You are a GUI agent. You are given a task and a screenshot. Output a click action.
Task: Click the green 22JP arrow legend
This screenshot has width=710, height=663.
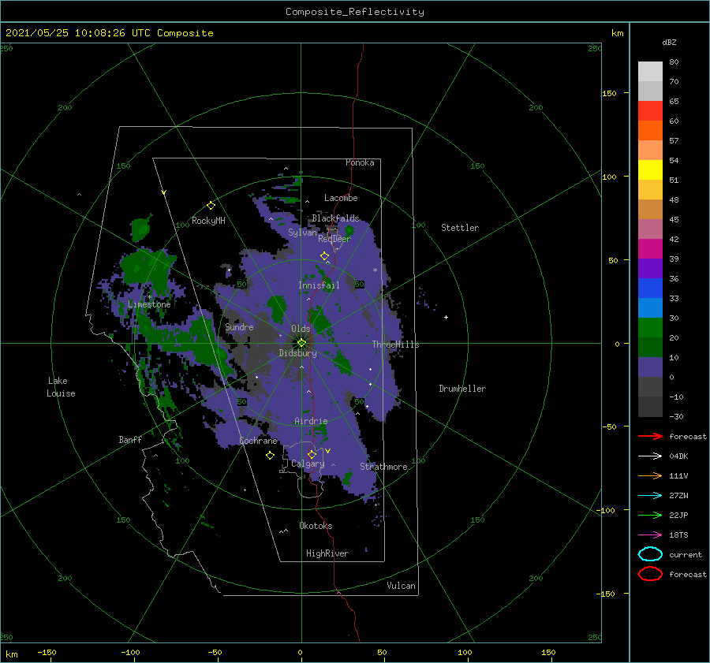(650, 515)
